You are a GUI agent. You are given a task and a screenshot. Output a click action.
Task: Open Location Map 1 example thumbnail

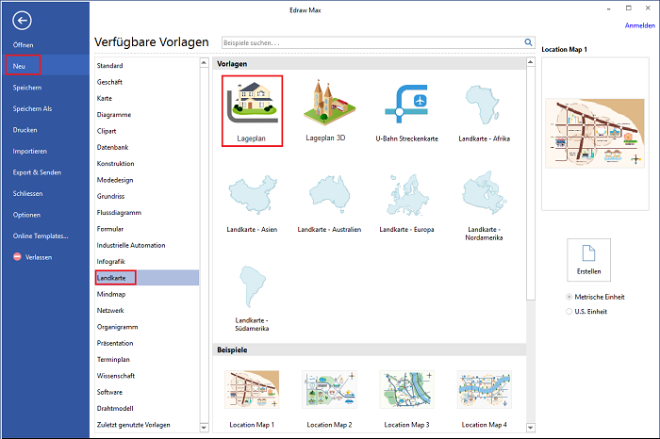pyautogui.click(x=252, y=389)
